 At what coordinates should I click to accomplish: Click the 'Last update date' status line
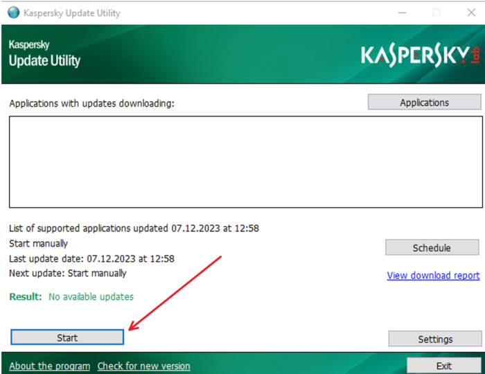[91, 258]
